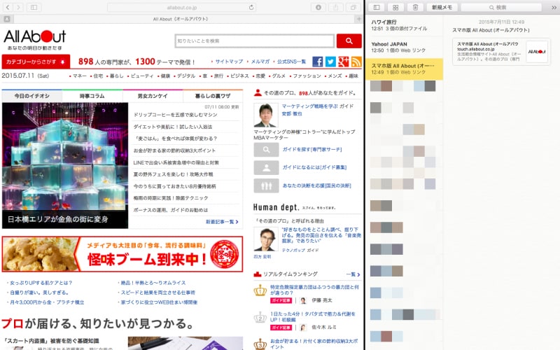
Task: Open the Safari share button
Action: tap(336, 7)
